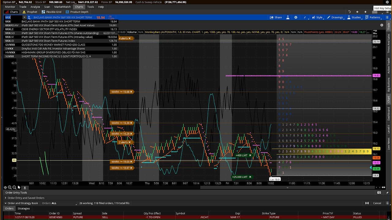Viewport: 392px width, 220px height.
Task: Click the order book collapse arrows icon
Action: point(367,203)
